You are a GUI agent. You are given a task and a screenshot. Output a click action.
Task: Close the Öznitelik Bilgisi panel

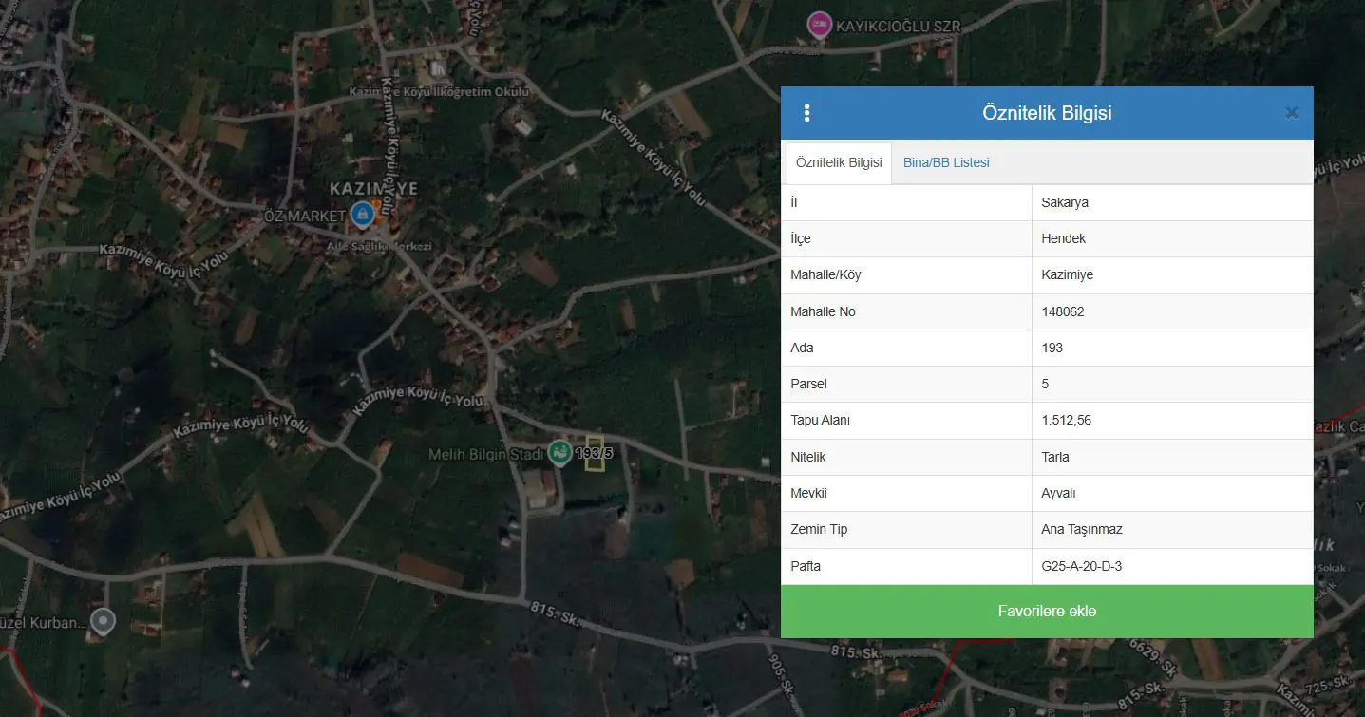pyautogui.click(x=1292, y=113)
